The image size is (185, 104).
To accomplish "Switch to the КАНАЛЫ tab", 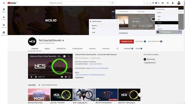I will point(92,49).
